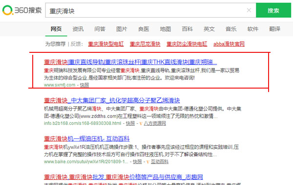Click the V icon beside 互动百科
Image resolution: width=293 pixels, height=185 pixels.
pos(148,162)
